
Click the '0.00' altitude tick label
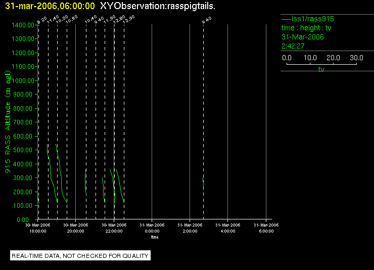click(23, 219)
